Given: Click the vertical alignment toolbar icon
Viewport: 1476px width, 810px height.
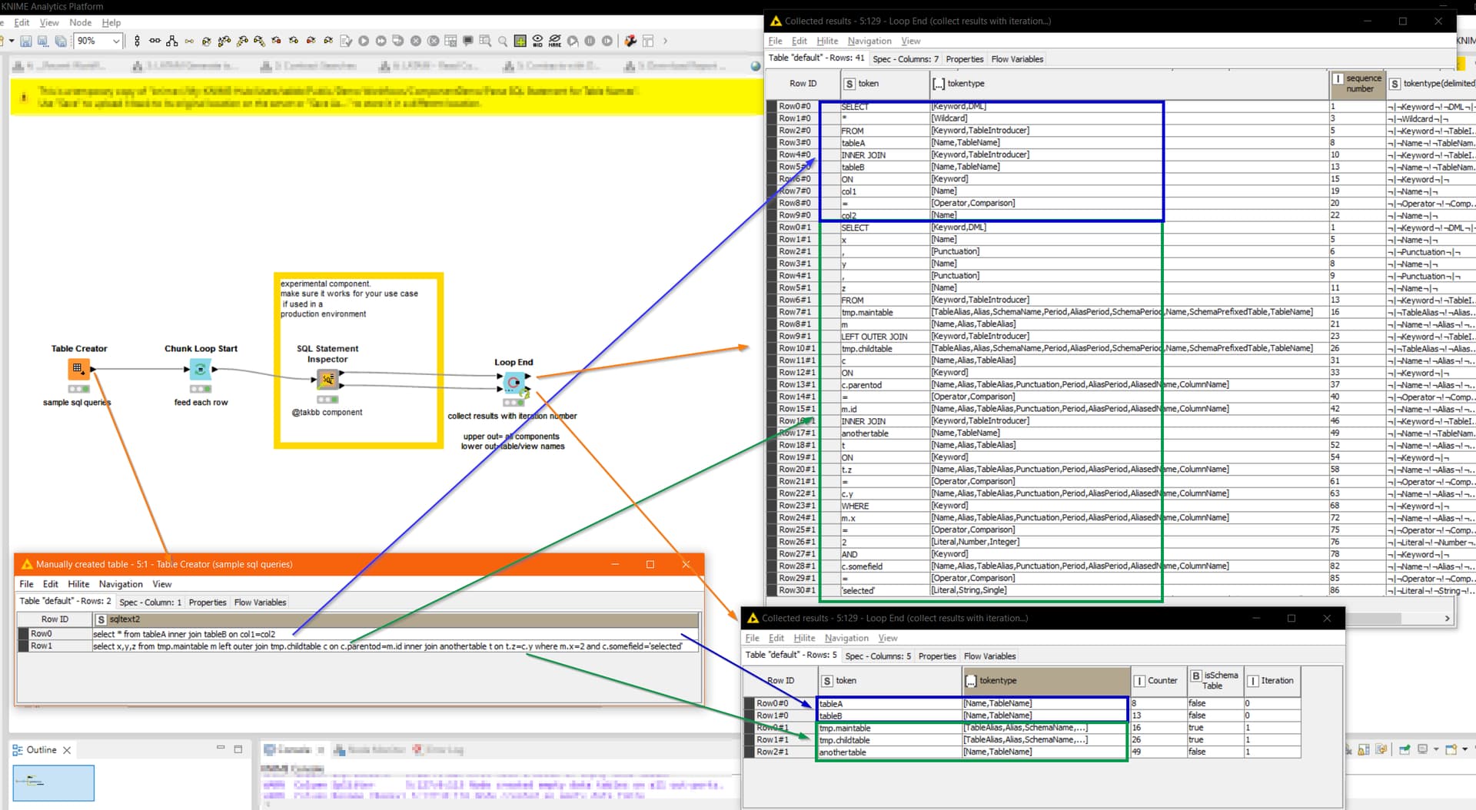Looking at the screenshot, I should pos(138,41).
